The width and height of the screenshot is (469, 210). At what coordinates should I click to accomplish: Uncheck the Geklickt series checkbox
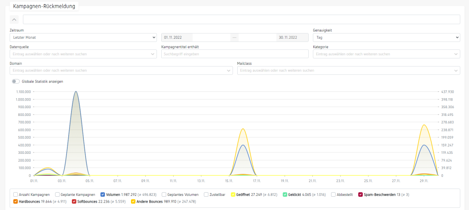pos(285,194)
